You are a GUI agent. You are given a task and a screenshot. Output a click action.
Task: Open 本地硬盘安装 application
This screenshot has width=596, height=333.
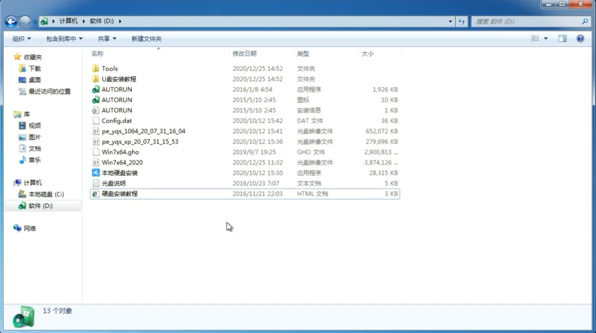tap(119, 173)
